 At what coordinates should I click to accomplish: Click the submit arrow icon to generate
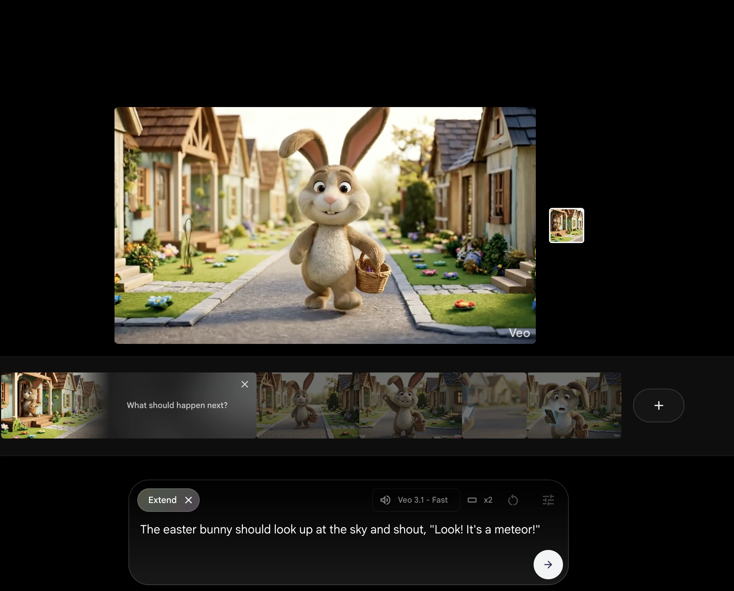tap(548, 565)
